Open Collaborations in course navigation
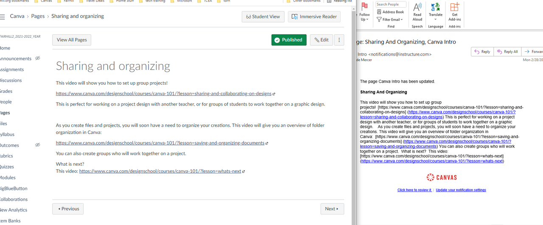This screenshot has height=225, width=543. point(14,199)
